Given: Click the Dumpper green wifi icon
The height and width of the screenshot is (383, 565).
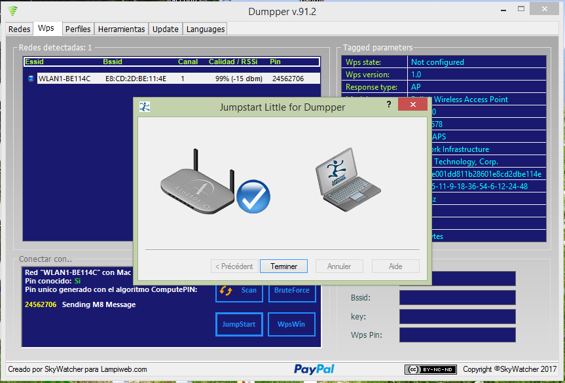Looking at the screenshot, I should [12, 11].
